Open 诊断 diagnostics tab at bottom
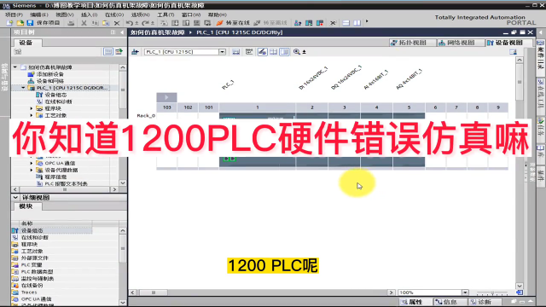Image resolution: width=546 pixels, height=307 pixels. (x=485, y=302)
